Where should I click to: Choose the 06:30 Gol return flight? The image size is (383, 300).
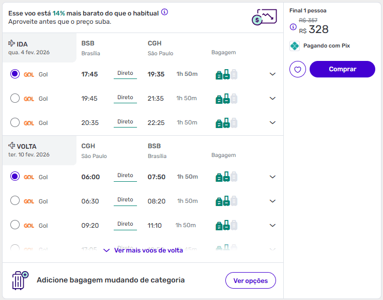tap(15, 201)
